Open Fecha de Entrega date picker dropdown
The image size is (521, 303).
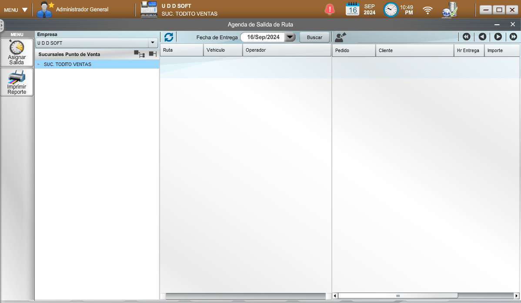(x=290, y=37)
